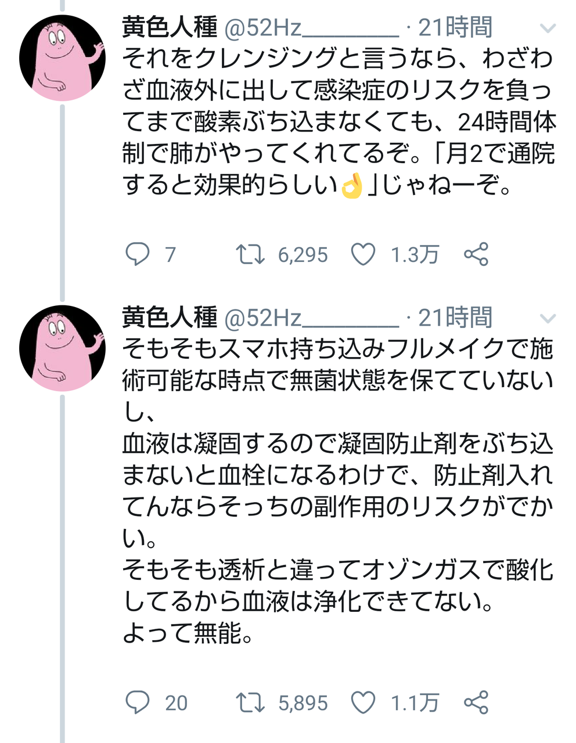The height and width of the screenshot is (743, 576).
Task: Like the tweet with 1.3万 likes
Action: 364,255
